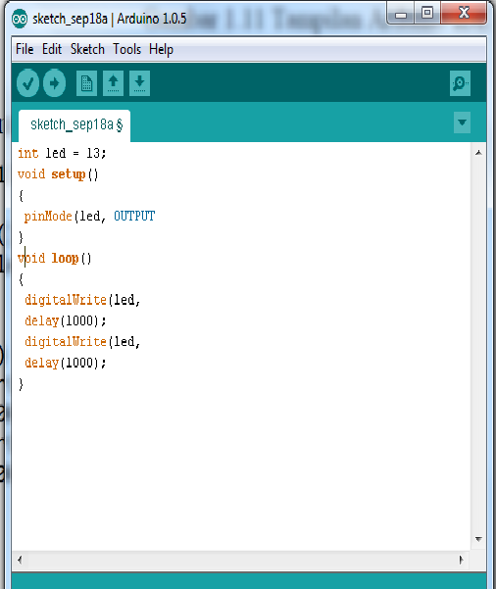
Task: Close the Arduino window
Action: pos(464,14)
